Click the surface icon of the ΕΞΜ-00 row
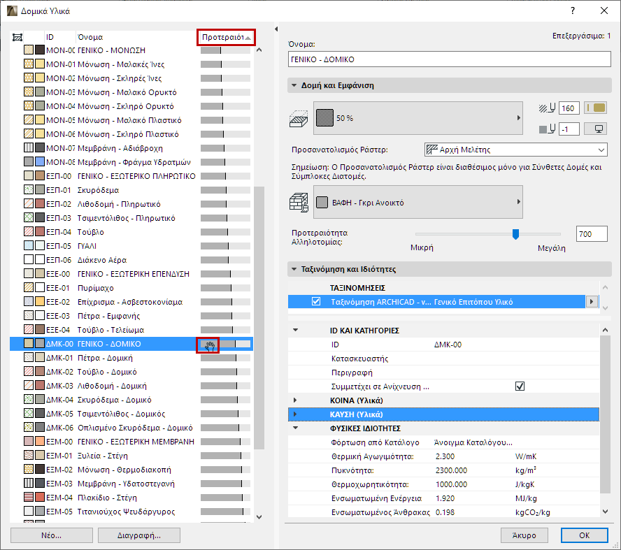The width and height of the screenshot is (621, 550). point(40,442)
